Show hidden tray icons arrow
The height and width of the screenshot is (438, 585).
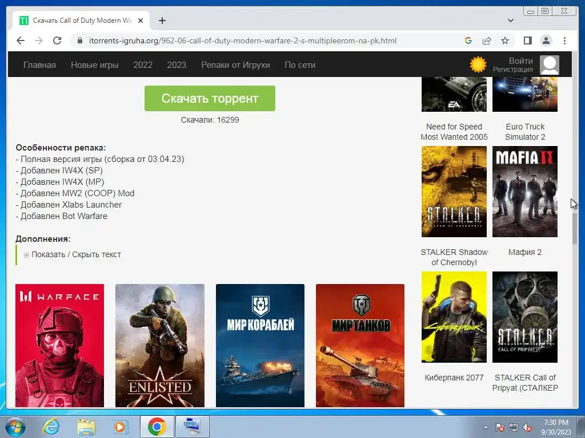pyautogui.click(x=486, y=427)
